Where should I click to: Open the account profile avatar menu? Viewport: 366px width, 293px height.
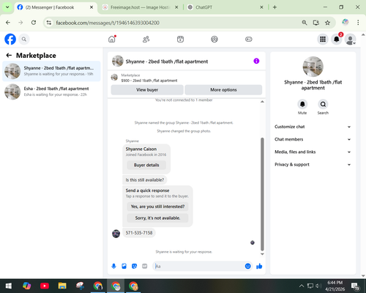tap(351, 39)
